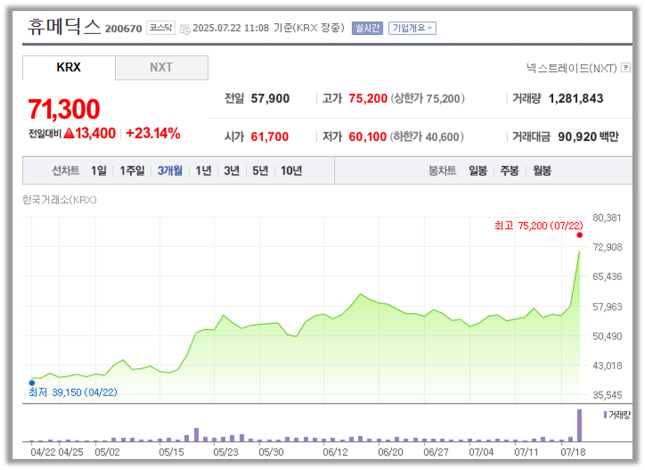Viewport: 645px width, 470px height.
Task: Click the tallest volume bar at 07/22
Action: tap(579, 425)
